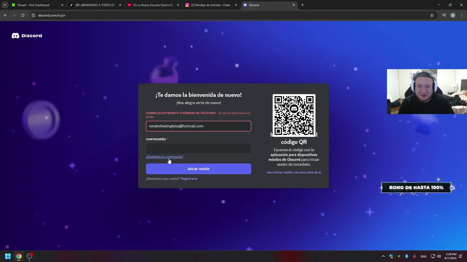Click the passkey sign-in link under QR
The height and width of the screenshot is (262, 467).
pos(294,172)
